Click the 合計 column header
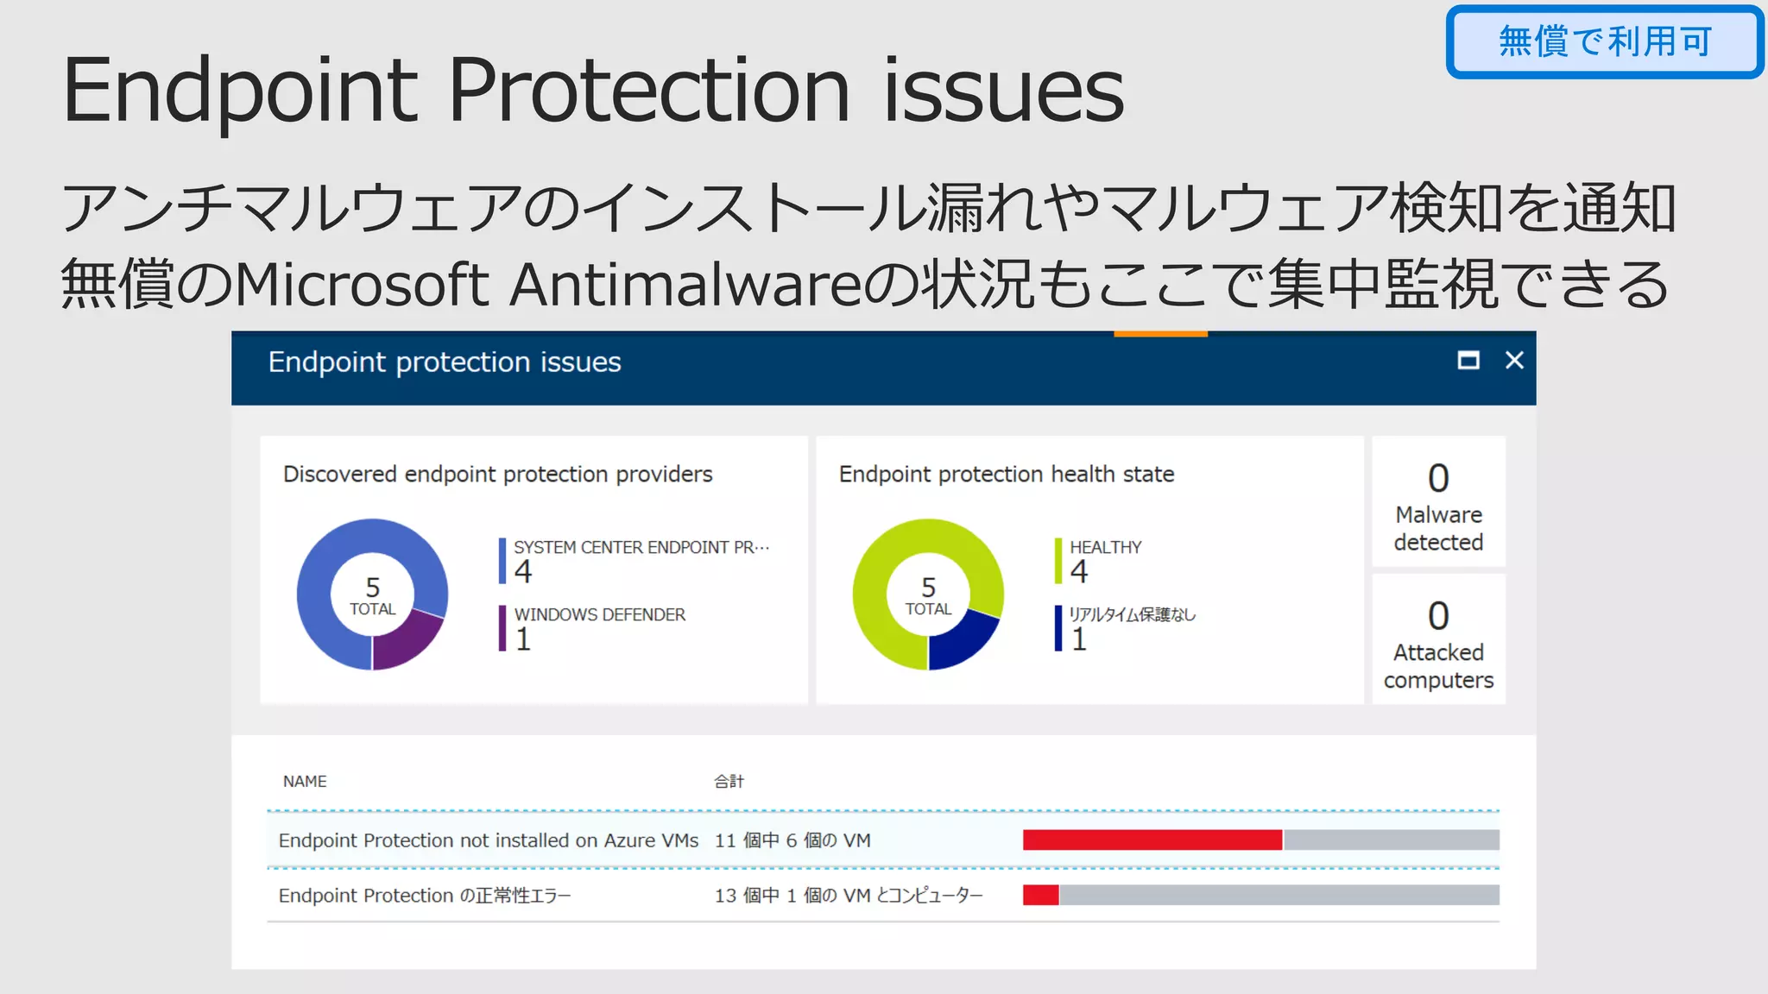Image resolution: width=1768 pixels, height=994 pixels. pos(729,781)
